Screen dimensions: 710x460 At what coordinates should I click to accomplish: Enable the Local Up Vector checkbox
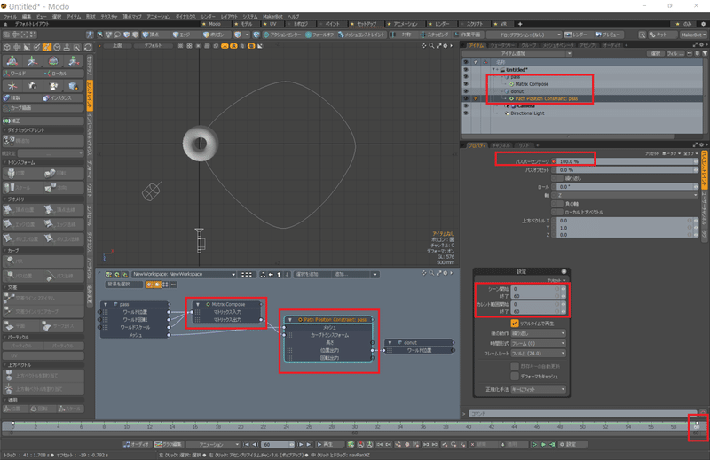pos(559,212)
